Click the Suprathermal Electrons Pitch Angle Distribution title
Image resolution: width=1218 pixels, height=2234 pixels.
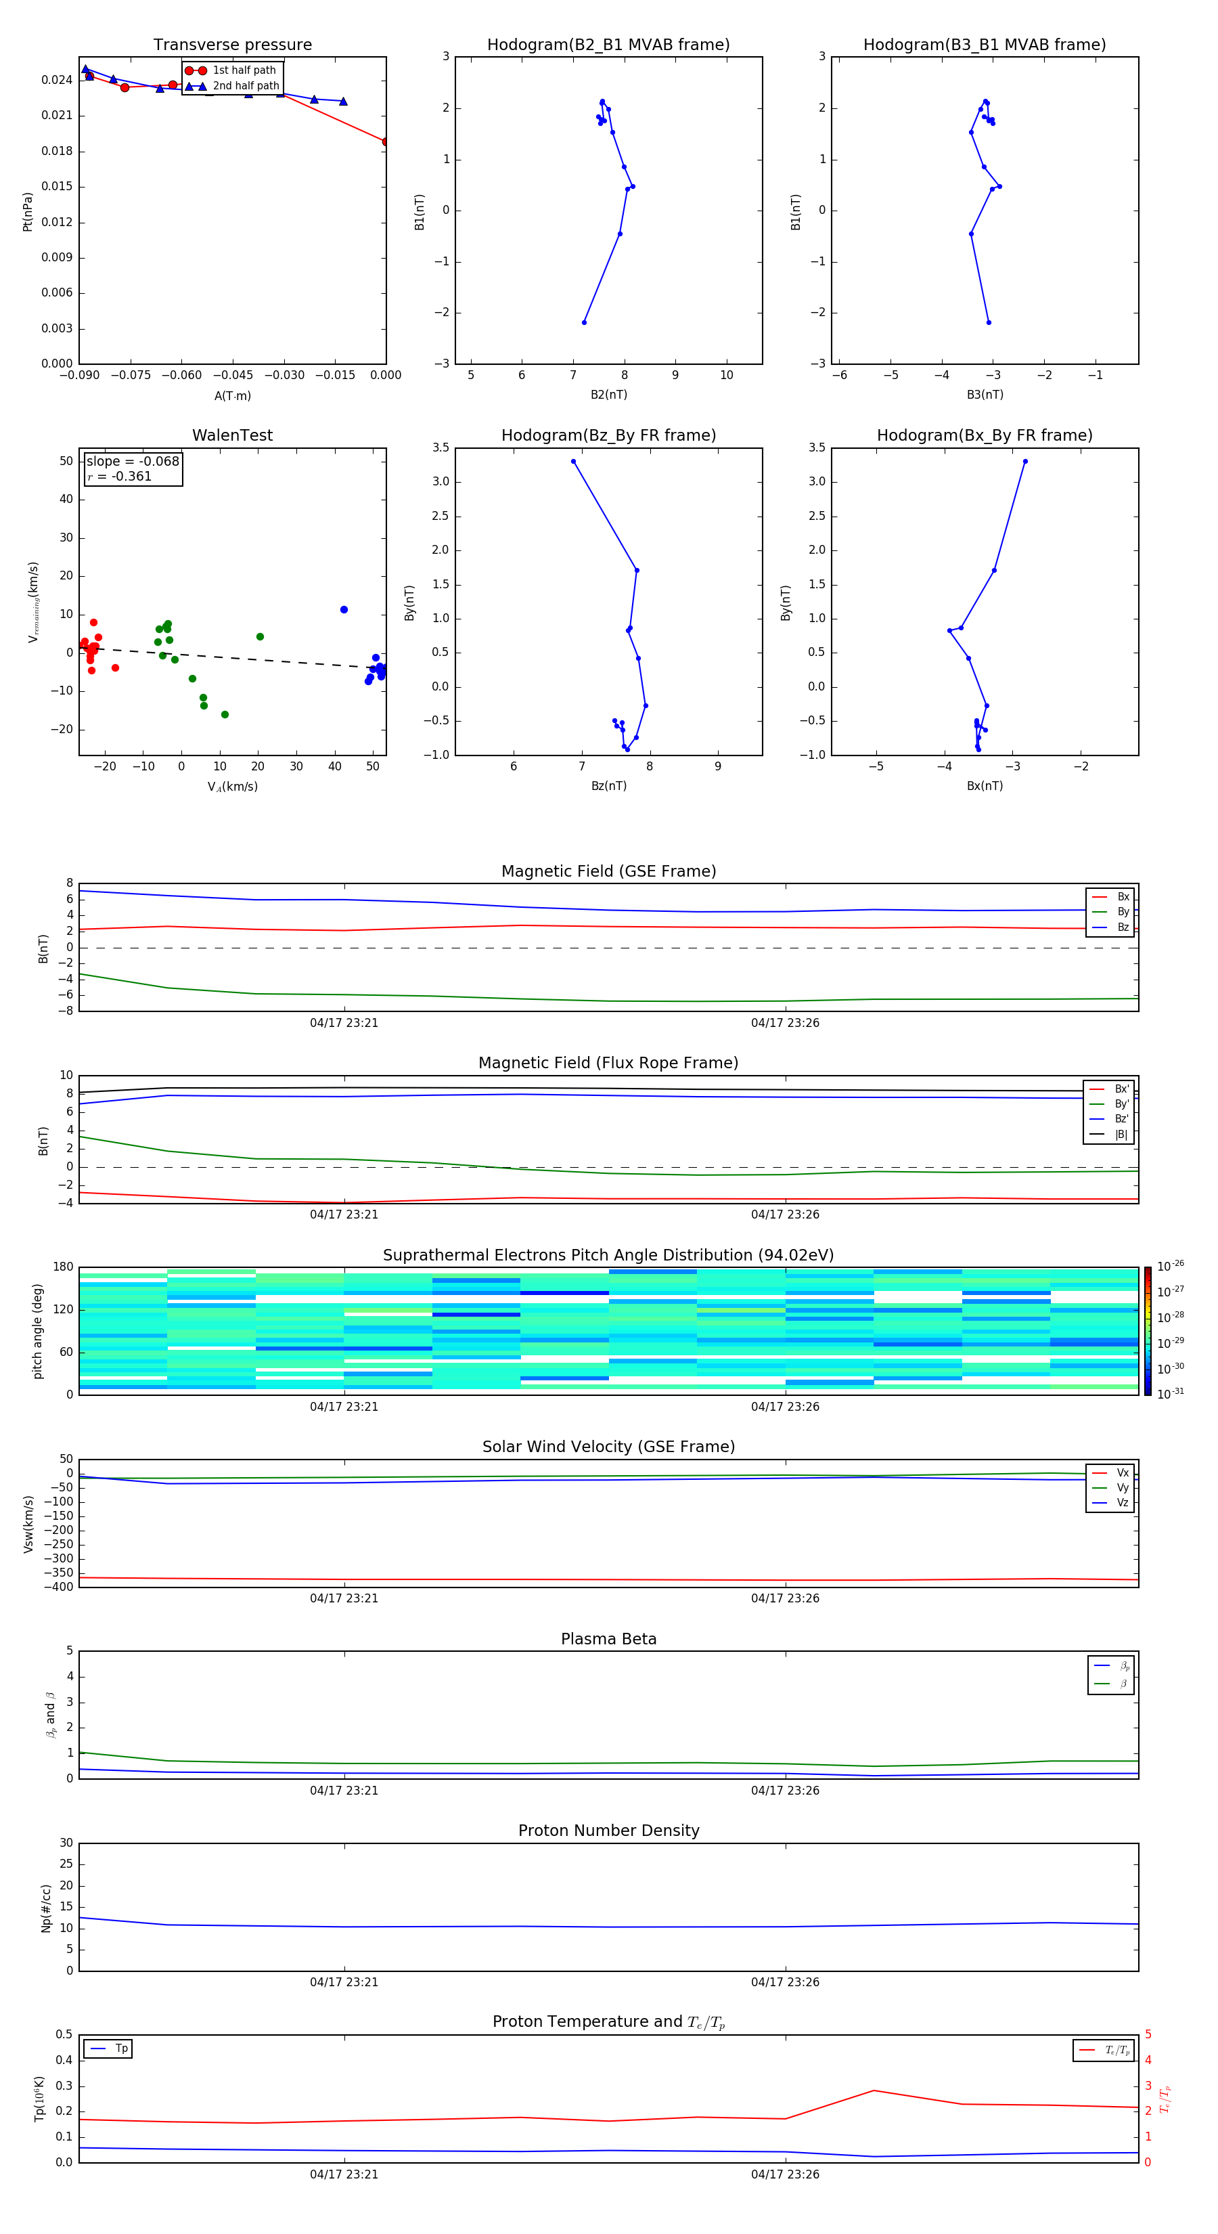[608, 1255]
